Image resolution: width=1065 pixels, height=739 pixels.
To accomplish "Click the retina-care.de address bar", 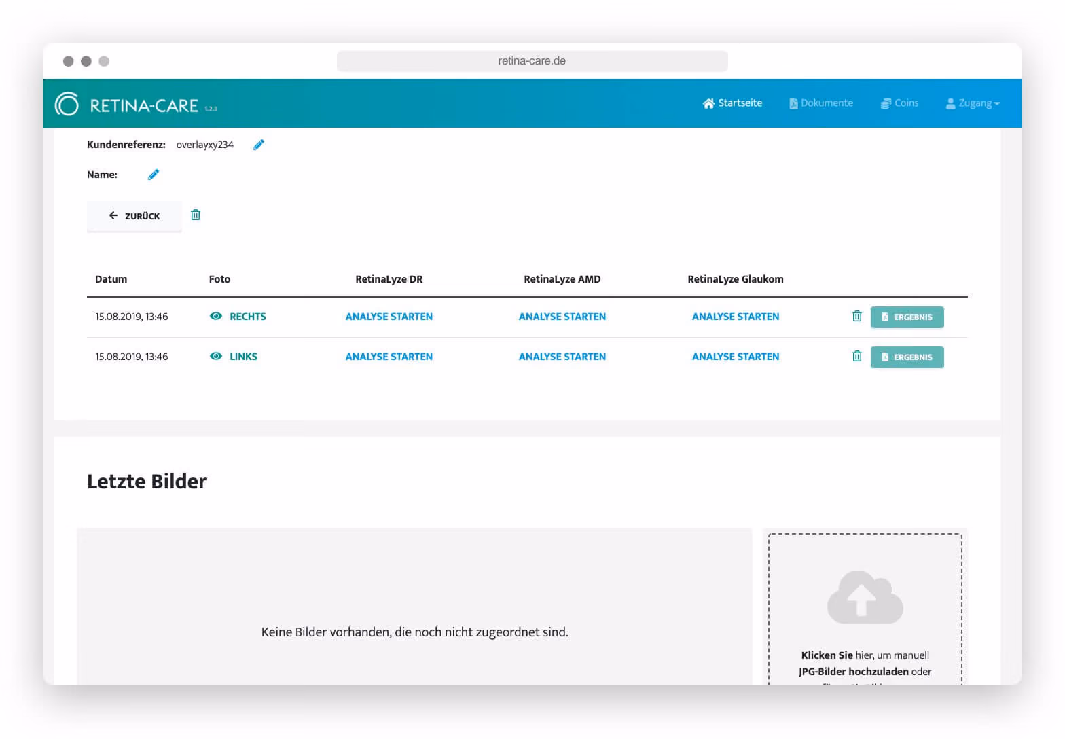I will coord(532,61).
